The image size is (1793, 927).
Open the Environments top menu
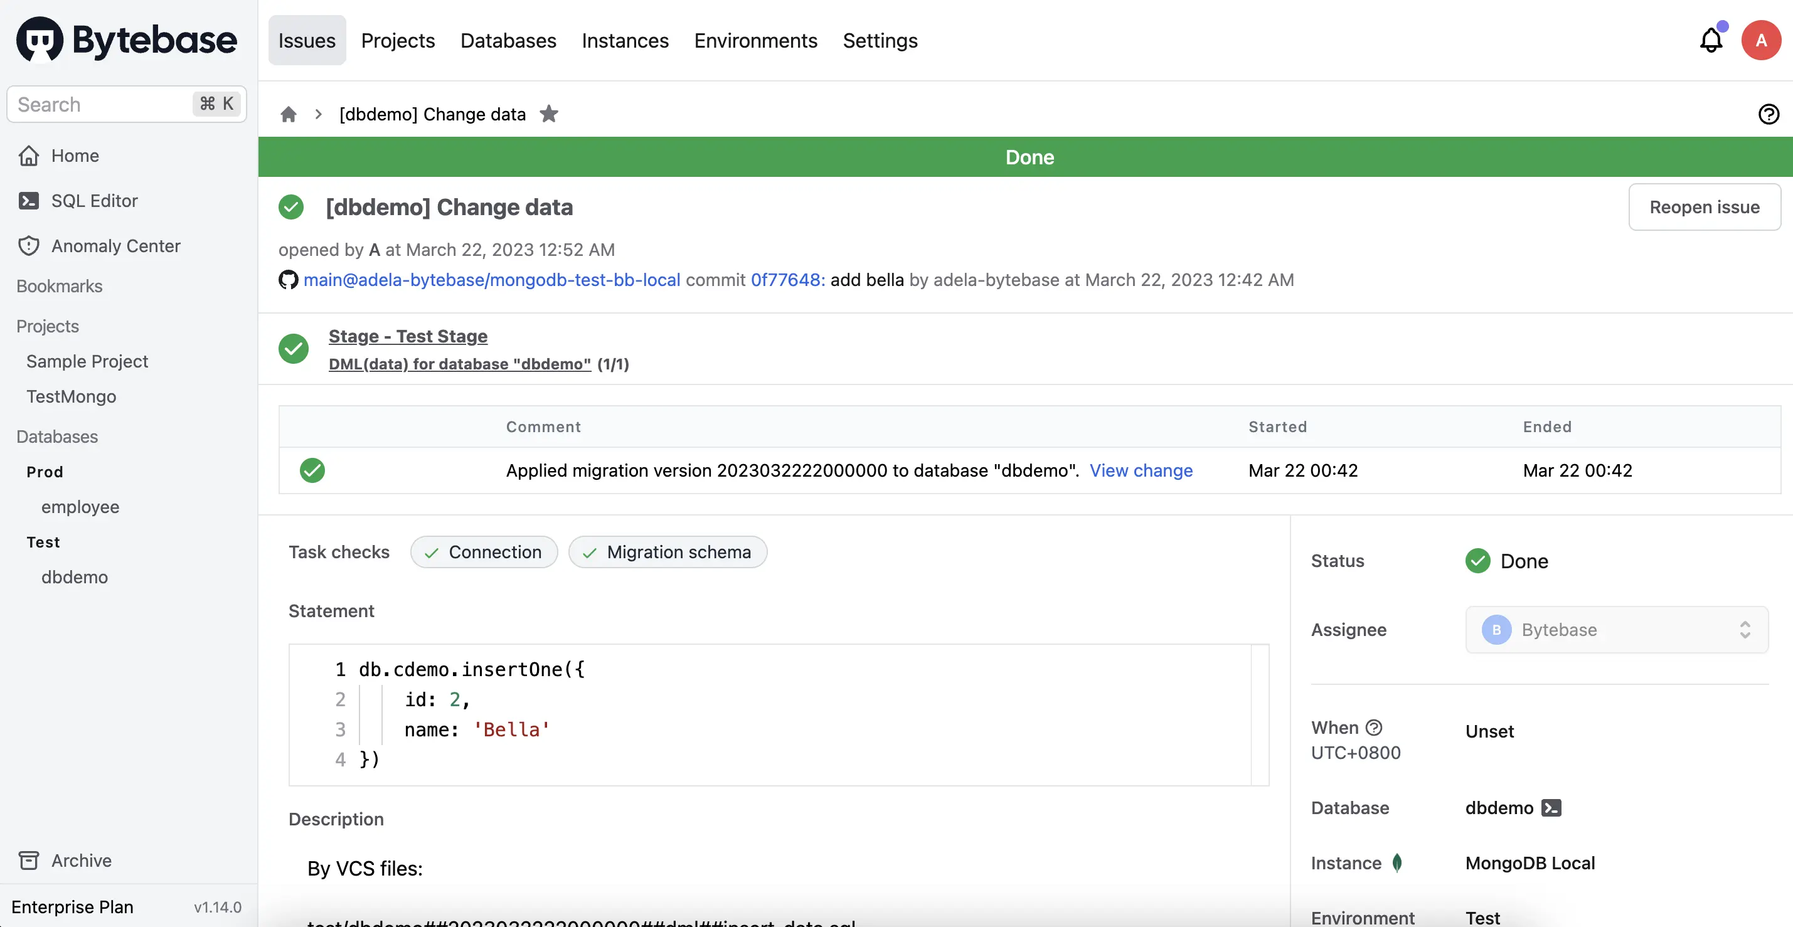pos(755,40)
